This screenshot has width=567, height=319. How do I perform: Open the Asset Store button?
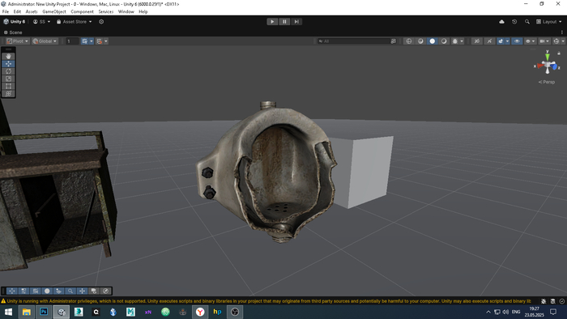point(75,22)
